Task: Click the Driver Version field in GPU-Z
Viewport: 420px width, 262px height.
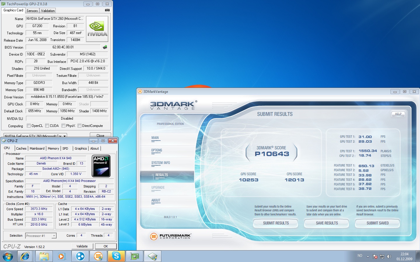Action: [x=67, y=97]
